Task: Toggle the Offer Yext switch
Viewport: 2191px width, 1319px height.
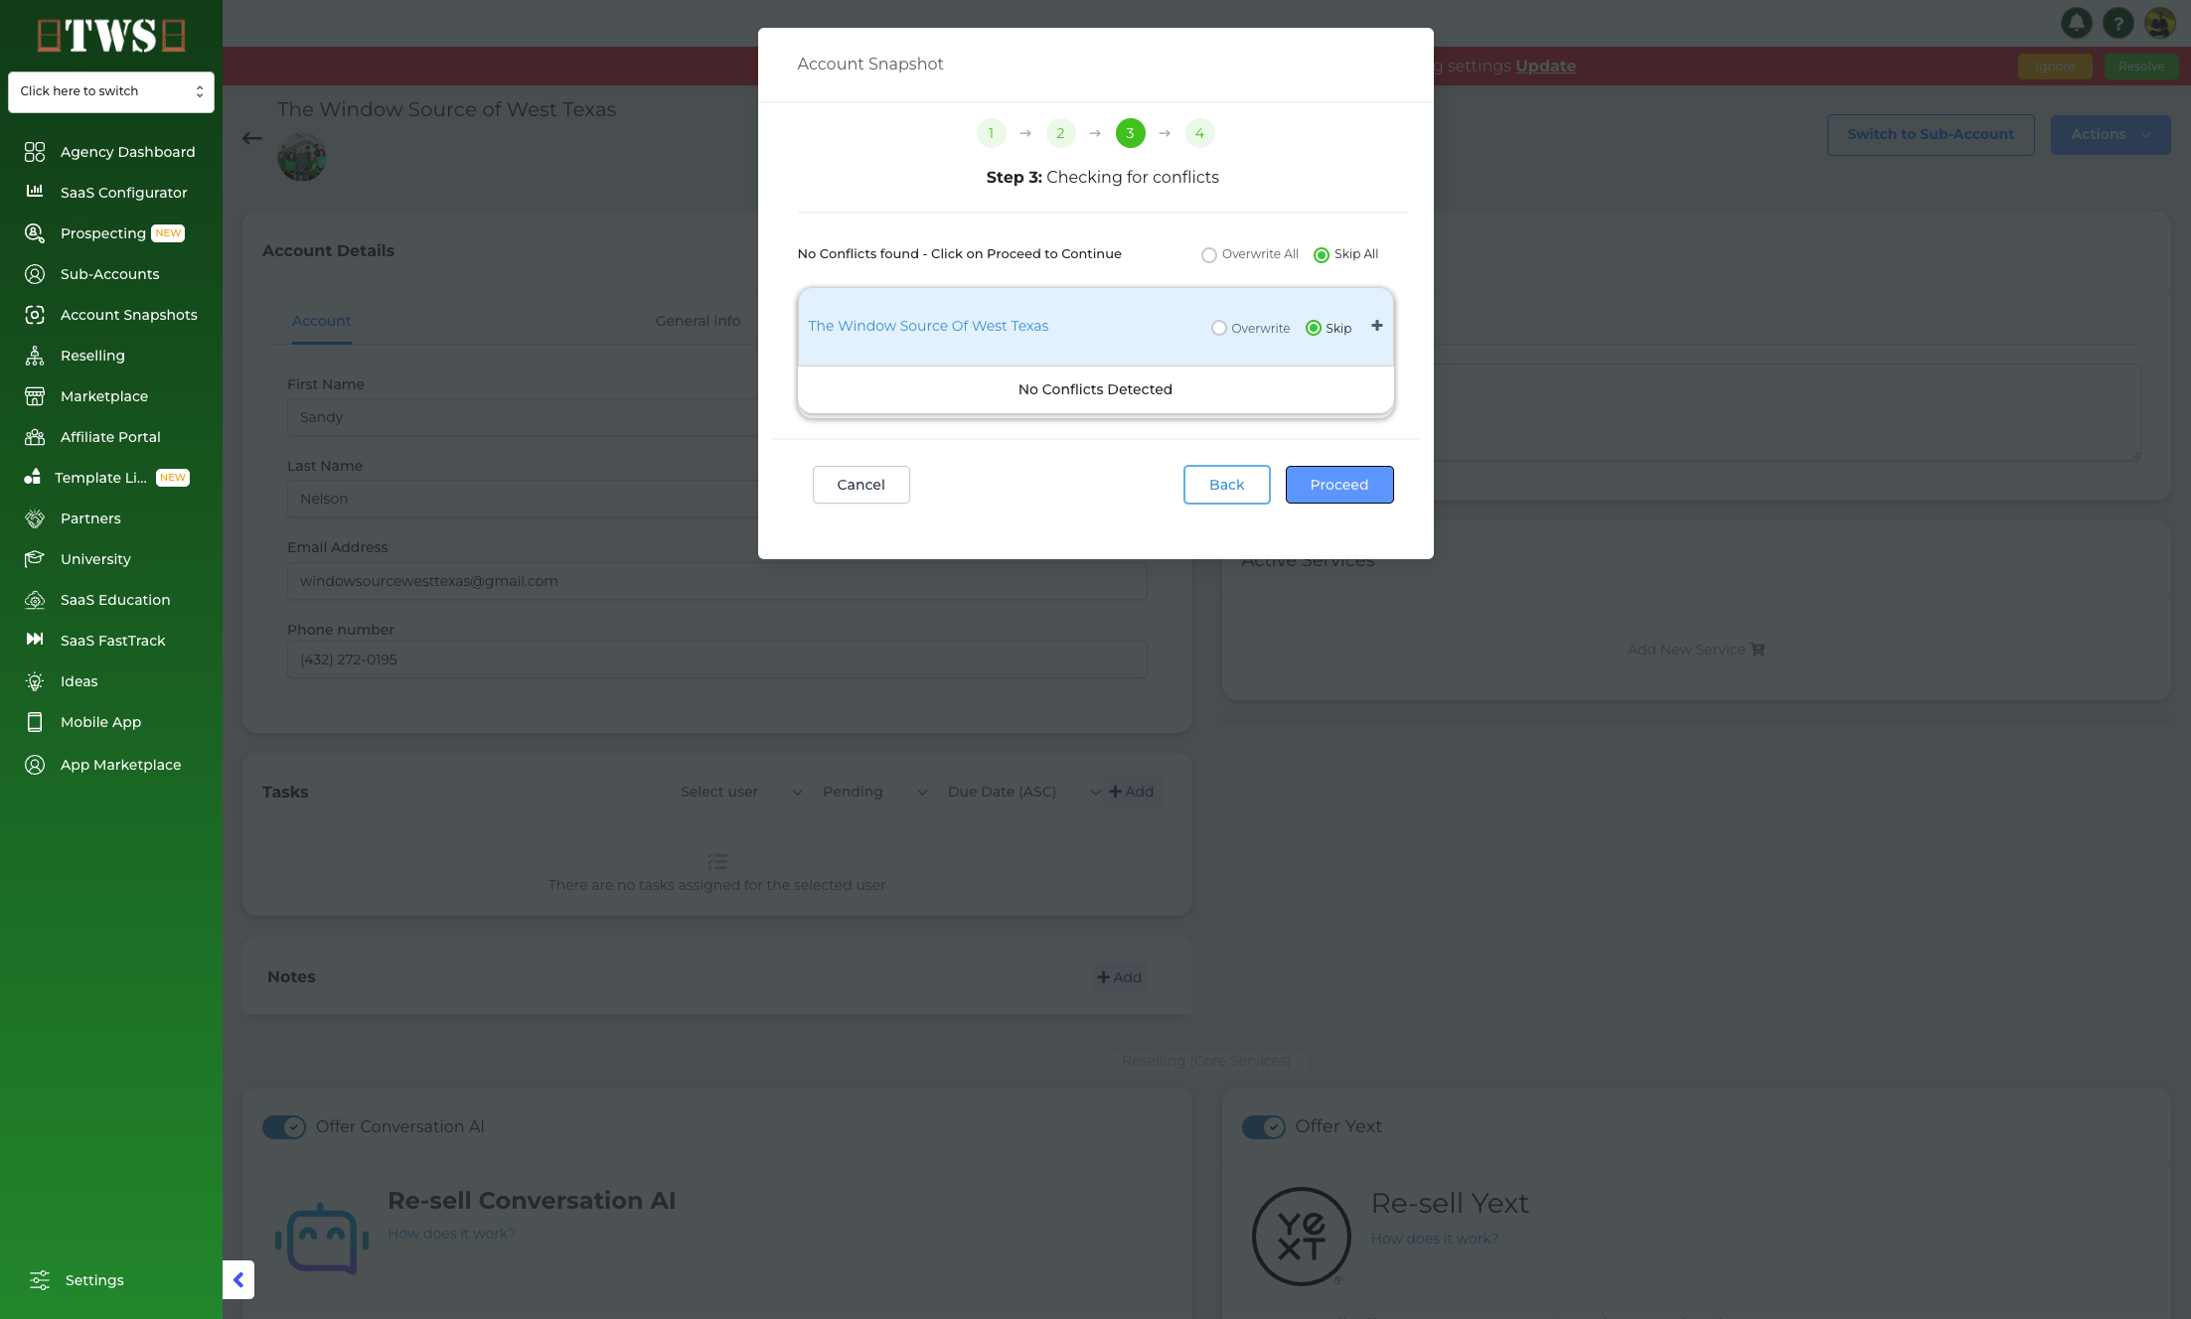Action: pyautogui.click(x=1264, y=1127)
